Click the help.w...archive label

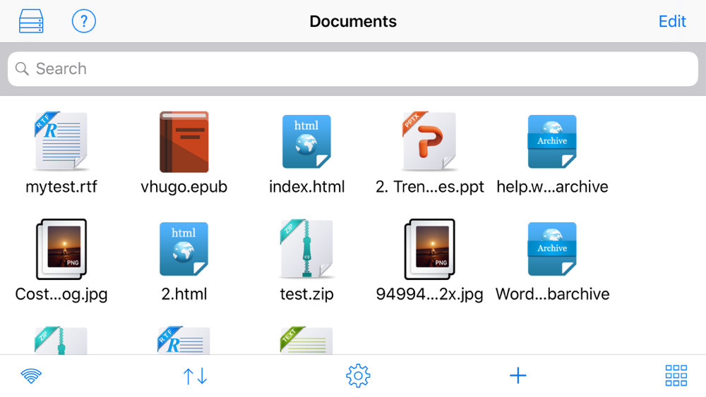pos(552,187)
